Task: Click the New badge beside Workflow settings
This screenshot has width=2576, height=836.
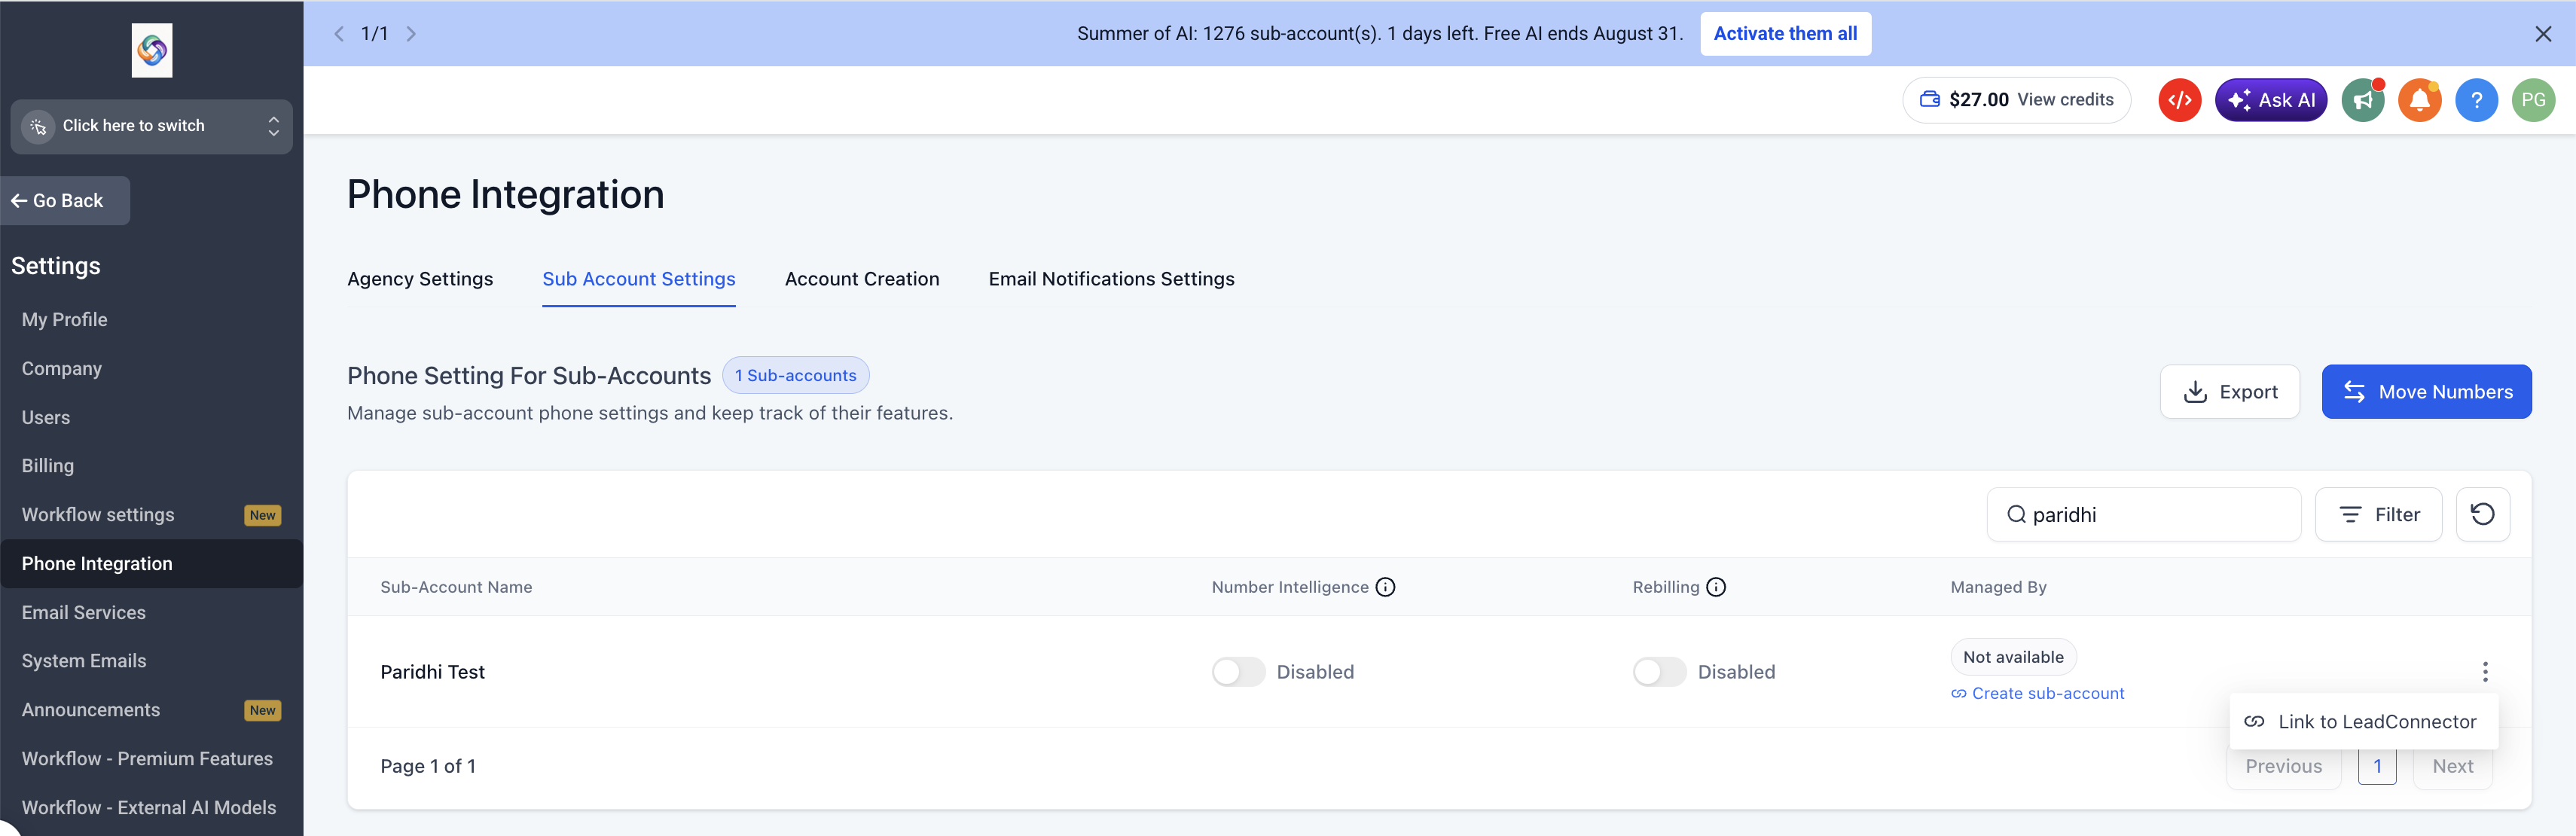Action: coord(263,516)
